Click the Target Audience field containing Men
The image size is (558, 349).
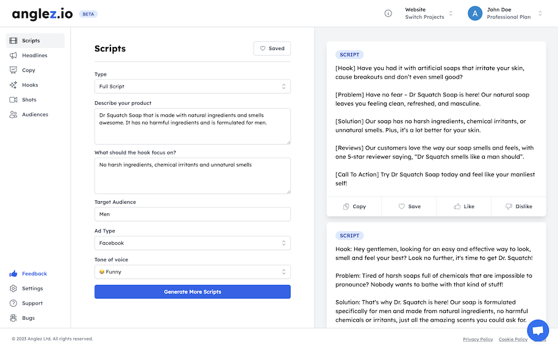tap(193, 214)
